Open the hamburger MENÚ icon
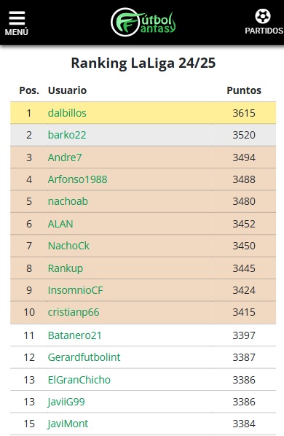284x436 pixels. tap(17, 23)
